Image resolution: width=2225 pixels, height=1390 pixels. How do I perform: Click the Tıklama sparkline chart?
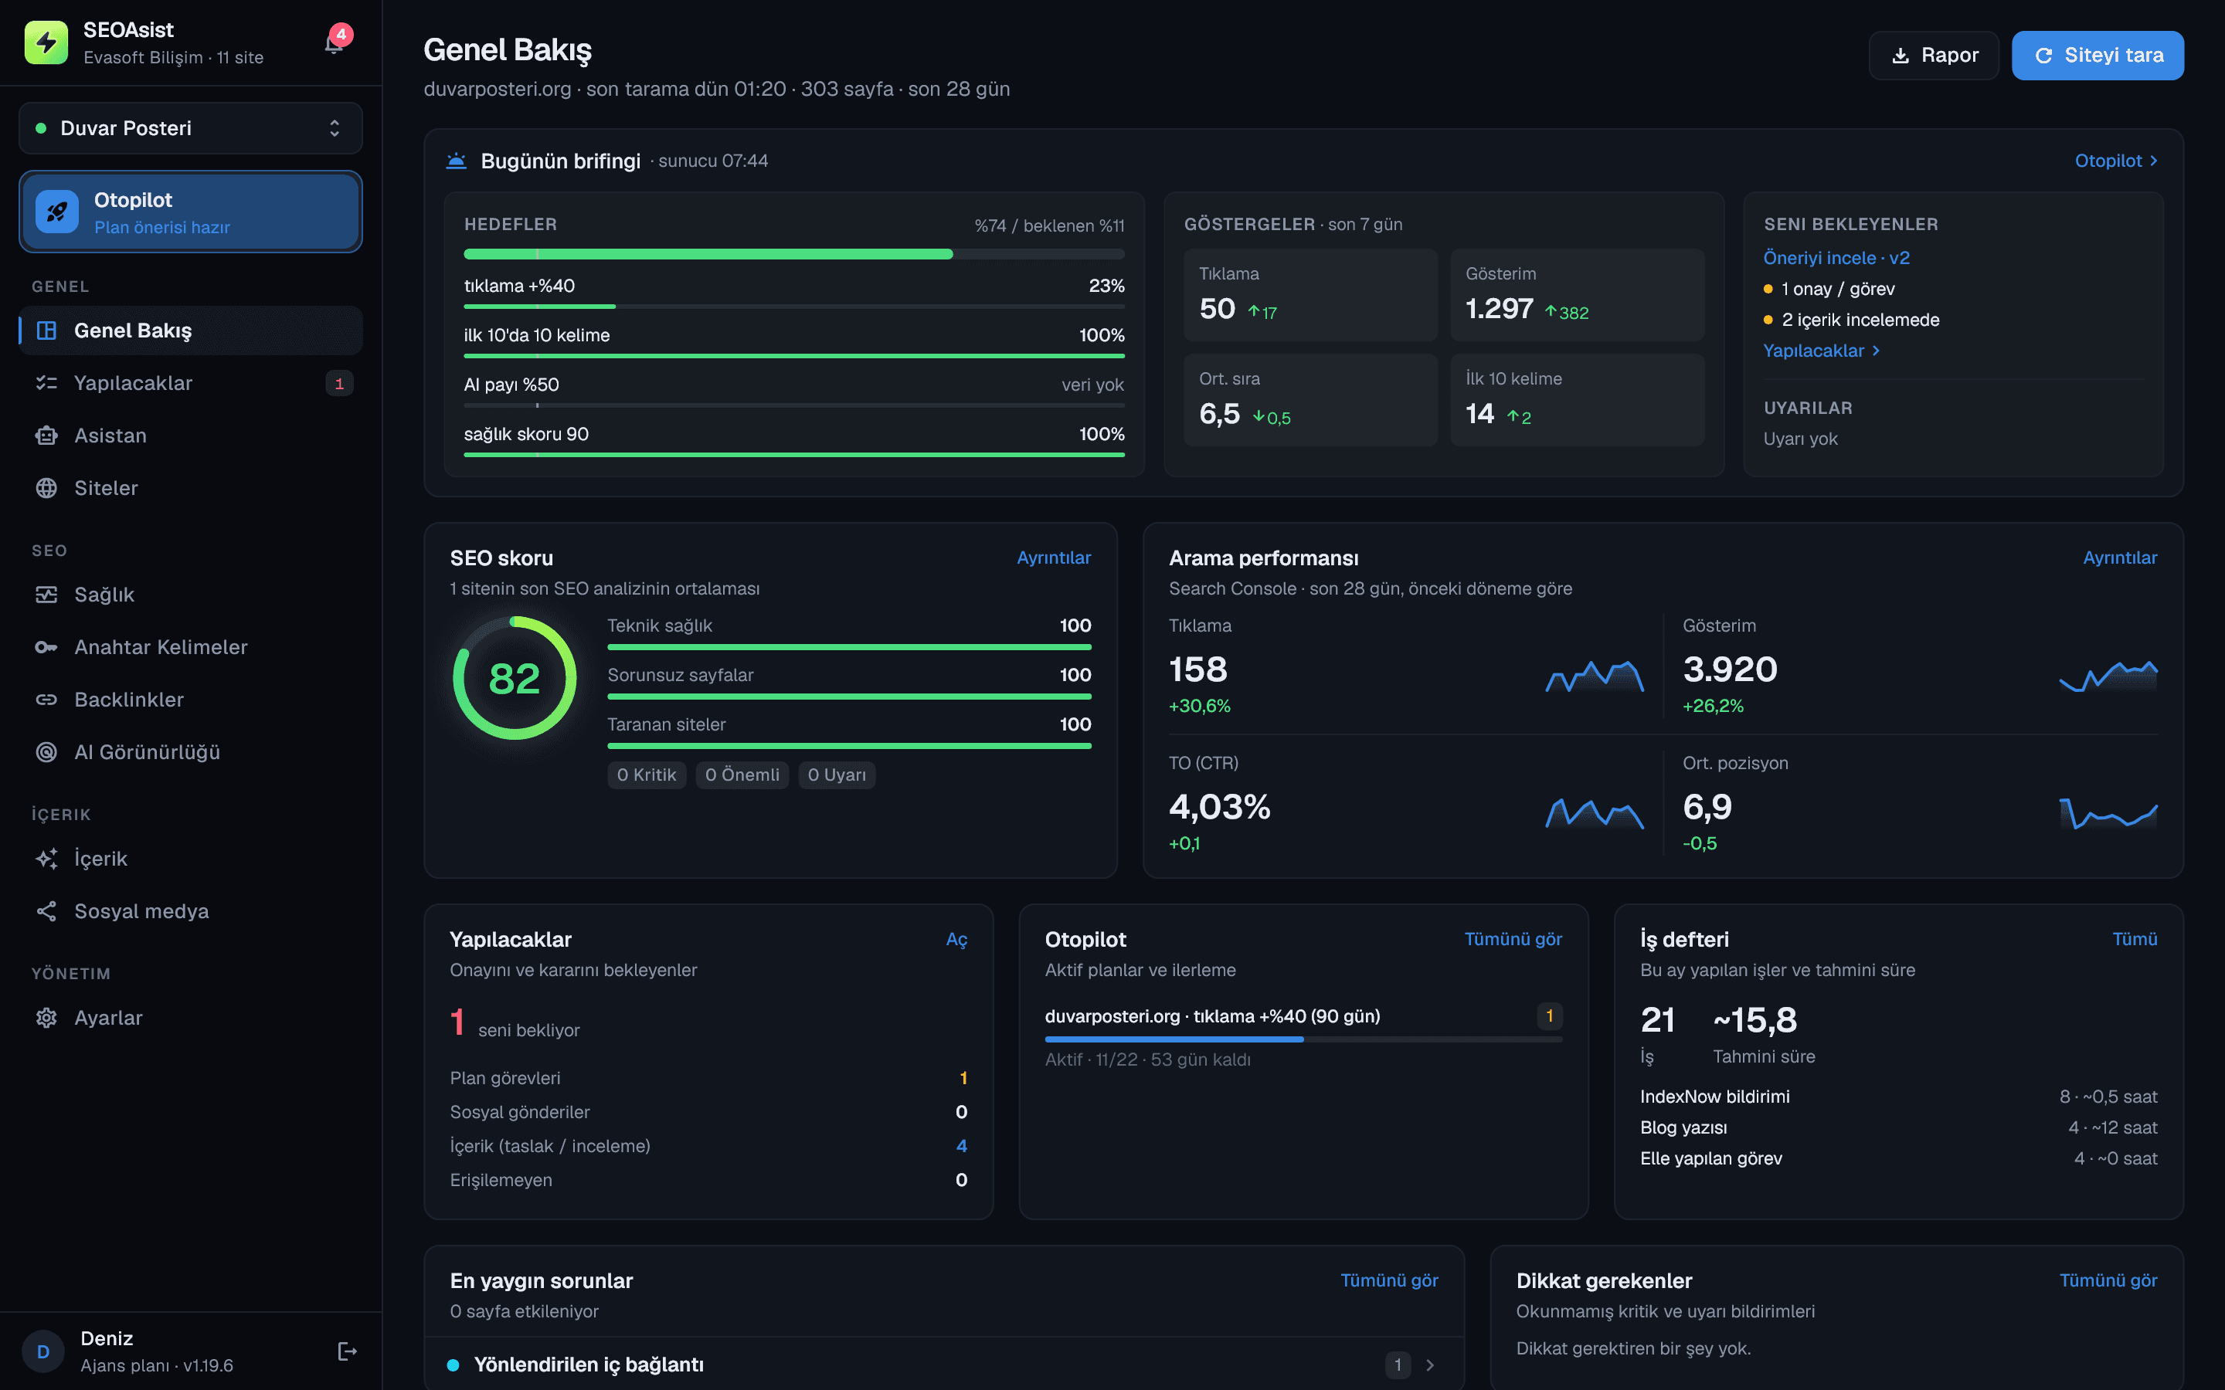[x=1595, y=676]
